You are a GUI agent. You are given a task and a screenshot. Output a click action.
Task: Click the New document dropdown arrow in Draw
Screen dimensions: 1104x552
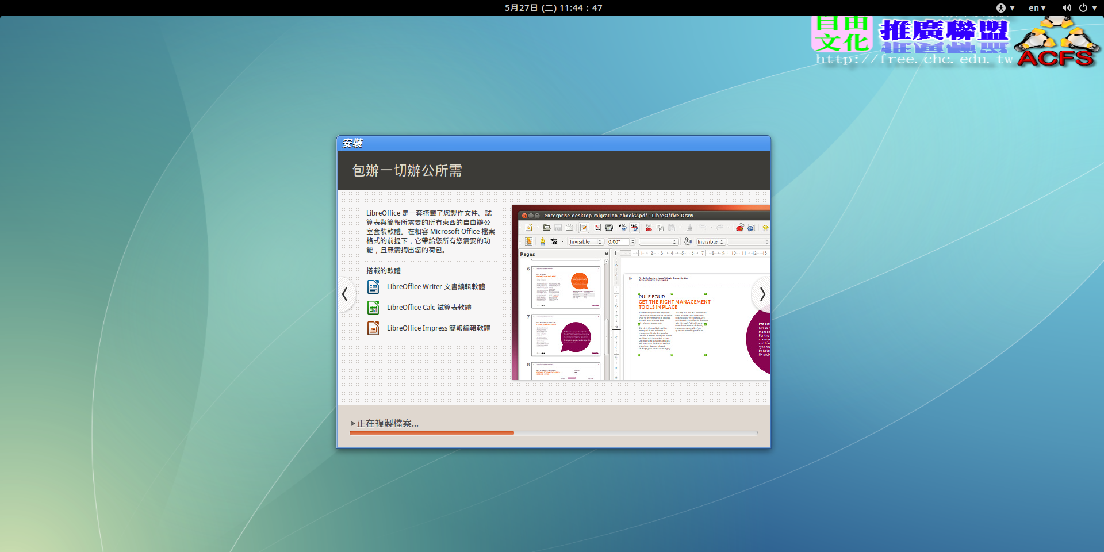[x=538, y=227]
